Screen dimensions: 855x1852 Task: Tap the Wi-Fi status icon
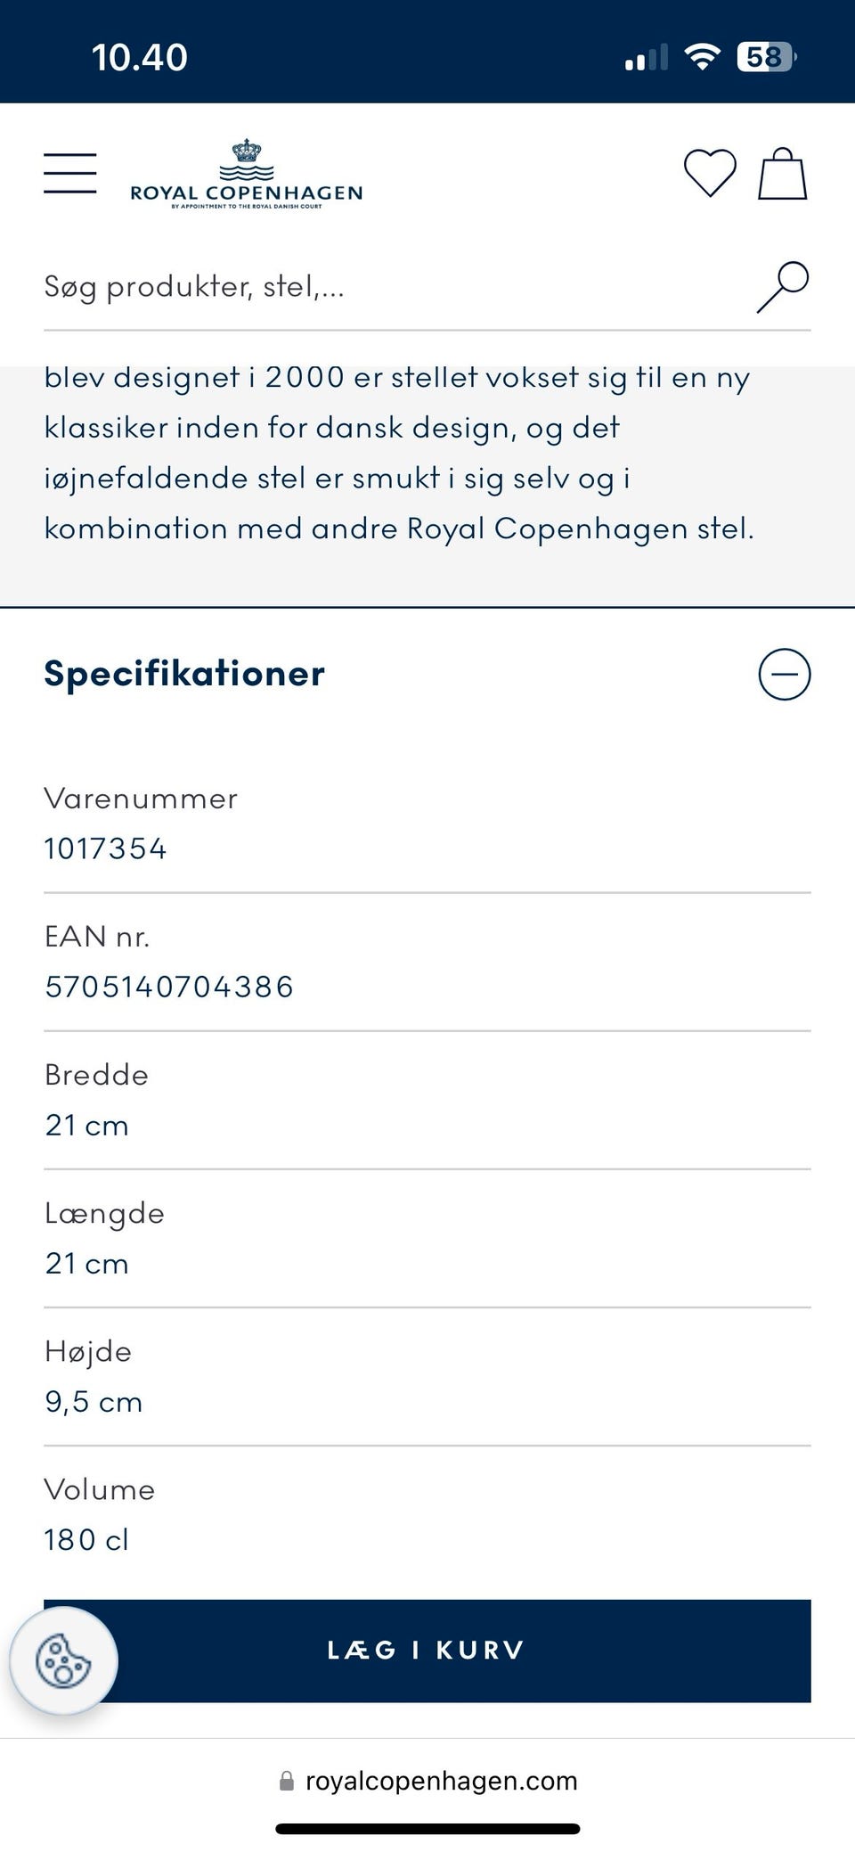pyautogui.click(x=702, y=58)
